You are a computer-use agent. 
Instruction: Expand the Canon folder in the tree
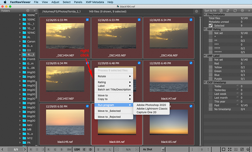(x=20, y=41)
